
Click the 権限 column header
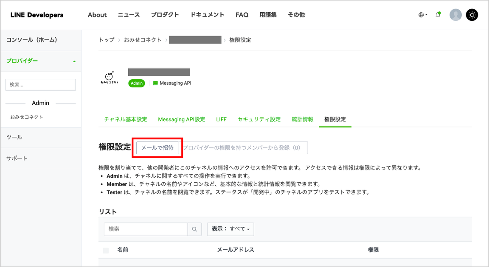point(373,250)
